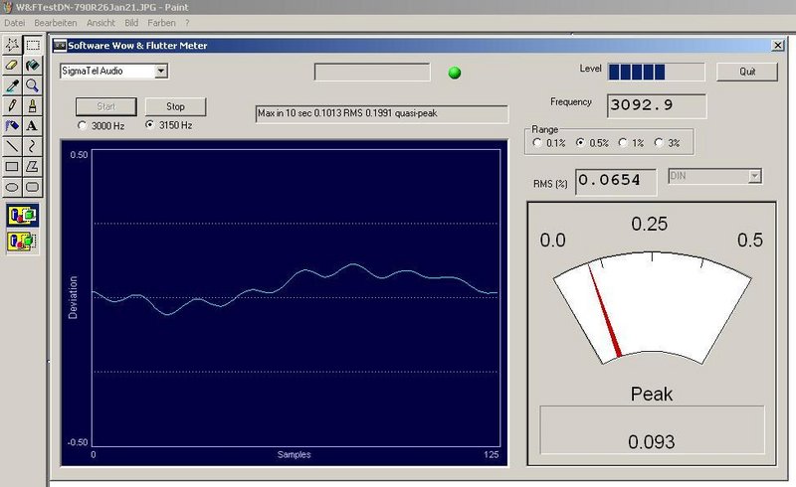
Task: Select the Airbrush spray tool
Action: 12,126
